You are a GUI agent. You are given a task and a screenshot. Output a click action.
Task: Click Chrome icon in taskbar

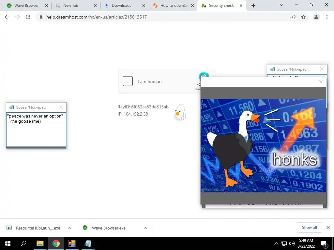click(x=56, y=243)
